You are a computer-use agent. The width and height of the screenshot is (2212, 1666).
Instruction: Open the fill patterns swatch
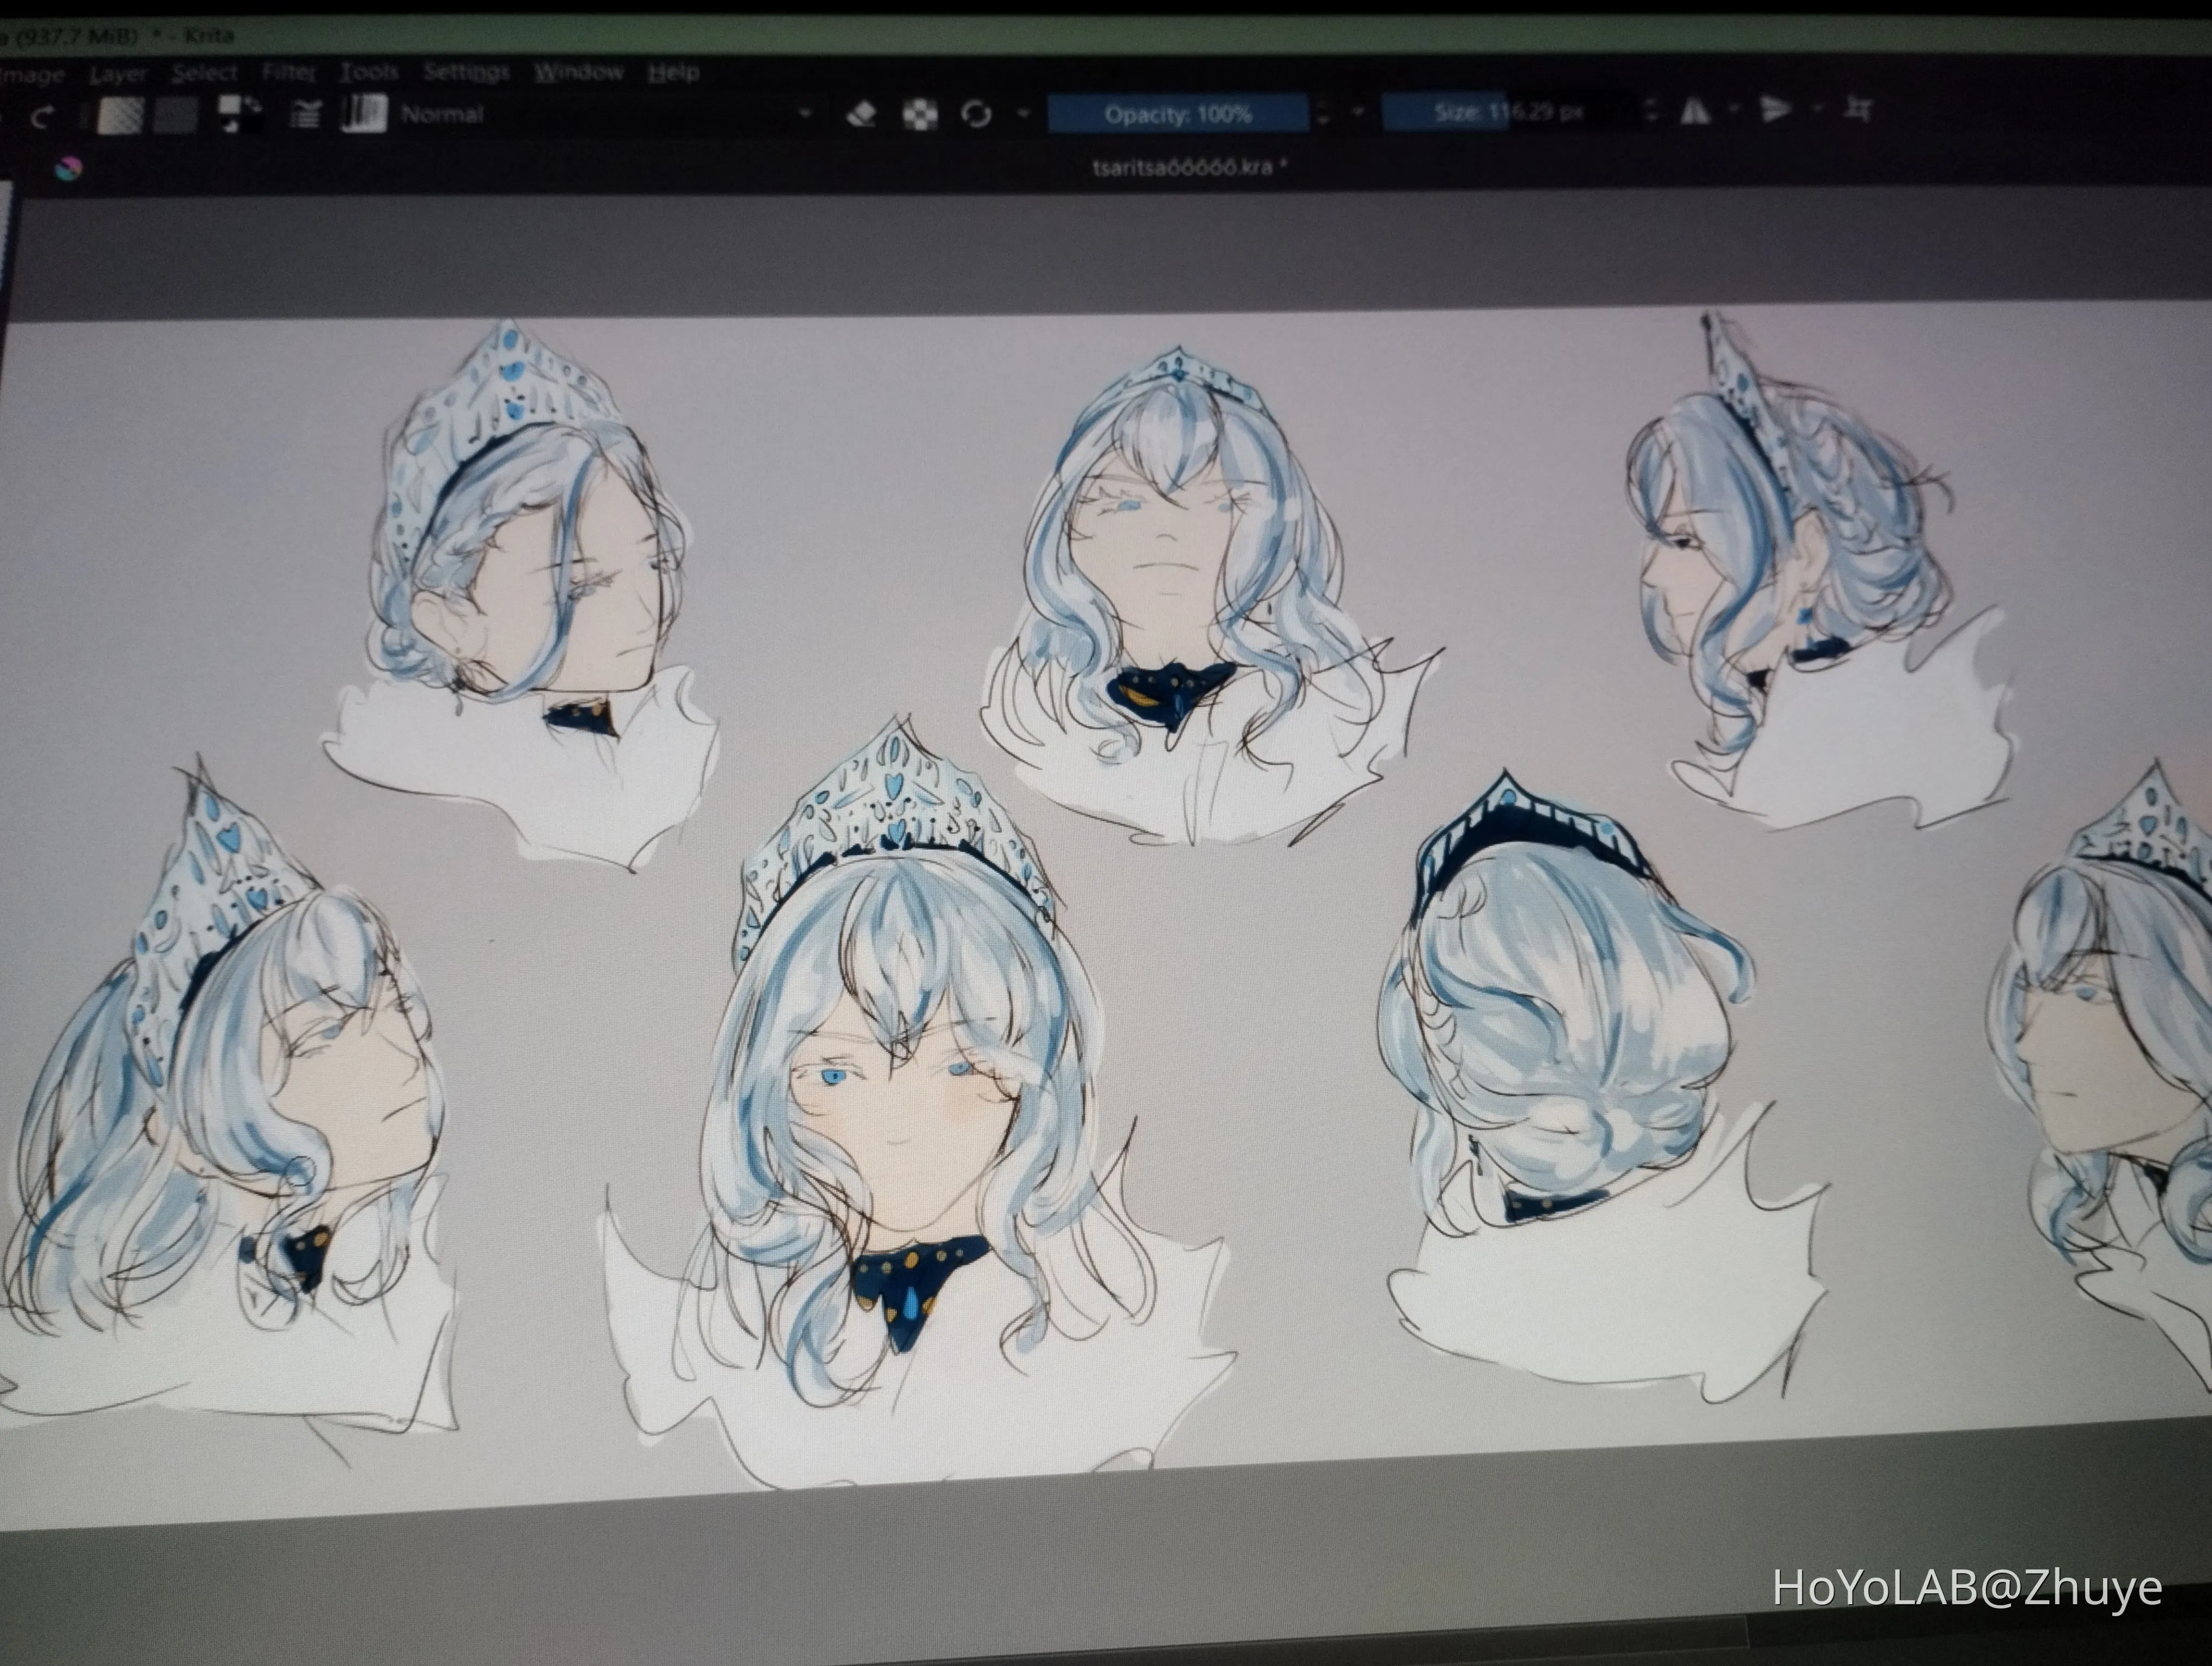[177, 116]
